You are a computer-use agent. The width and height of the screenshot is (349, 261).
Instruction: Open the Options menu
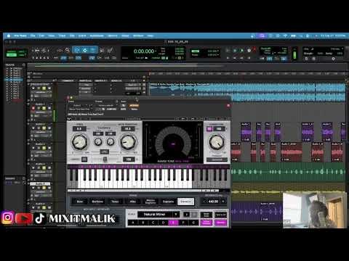click(112, 36)
